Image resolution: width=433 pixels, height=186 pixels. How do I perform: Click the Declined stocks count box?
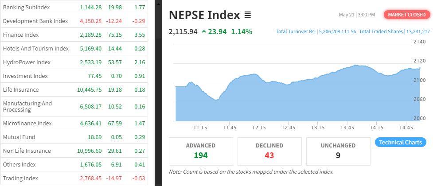[269, 151]
